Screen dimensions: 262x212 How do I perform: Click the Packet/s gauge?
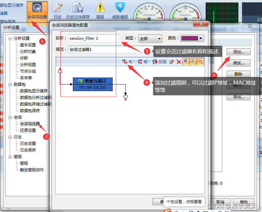(x=186, y=12)
